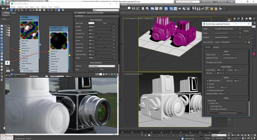
Task: Open the Bump Mapping method dropdown
Action: [x=102, y=66]
